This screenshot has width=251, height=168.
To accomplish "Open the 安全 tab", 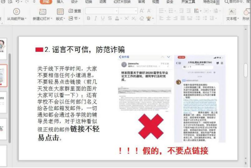I will [x=170, y=2].
